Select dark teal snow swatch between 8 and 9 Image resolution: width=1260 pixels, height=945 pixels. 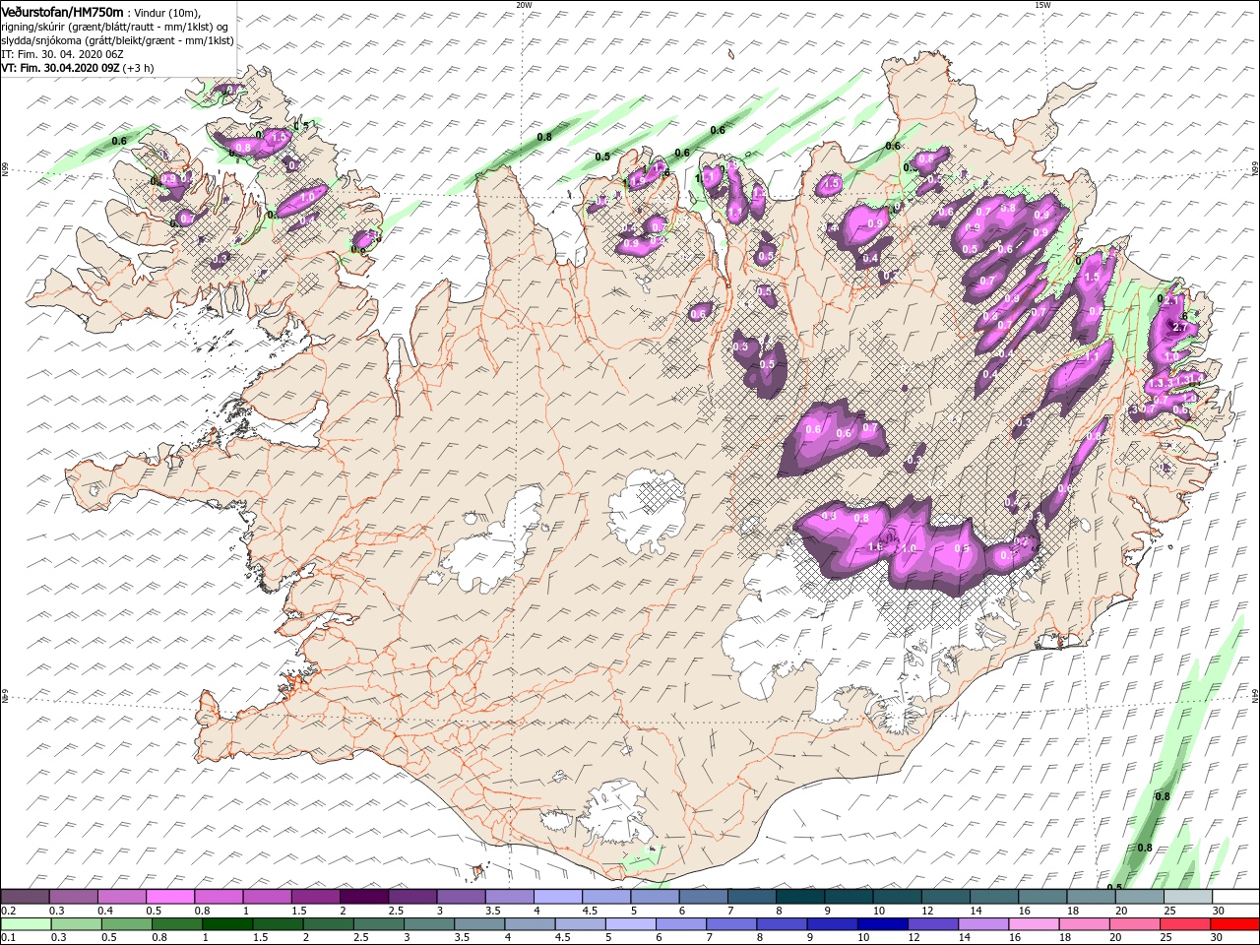pos(799,897)
